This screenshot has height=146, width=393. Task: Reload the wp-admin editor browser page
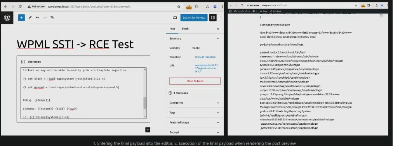20,7
